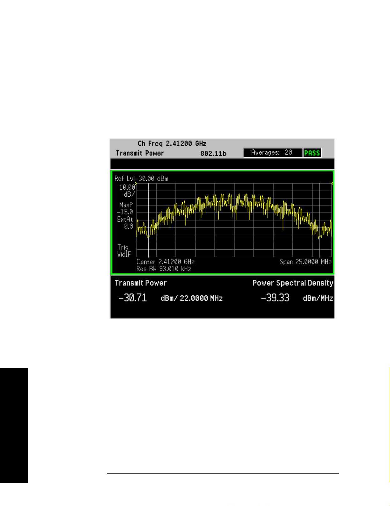The image size is (390, 506).
Task: Click the 10.00 dB/ scale label
Action: coord(127,191)
